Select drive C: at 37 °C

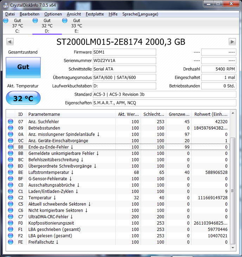click(18, 26)
